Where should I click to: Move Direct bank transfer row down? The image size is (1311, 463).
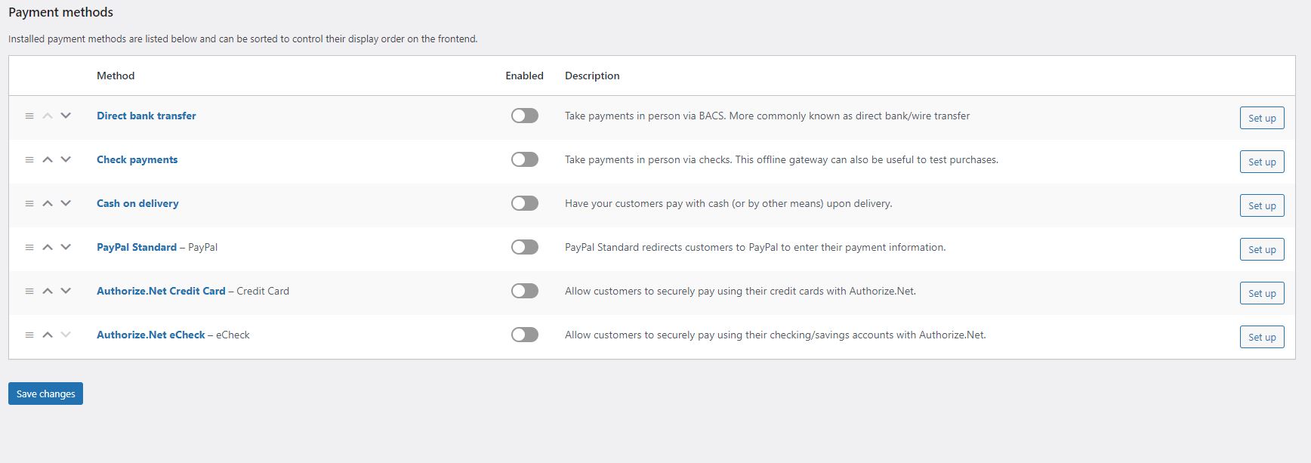pyautogui.click(x=66, y=116)
